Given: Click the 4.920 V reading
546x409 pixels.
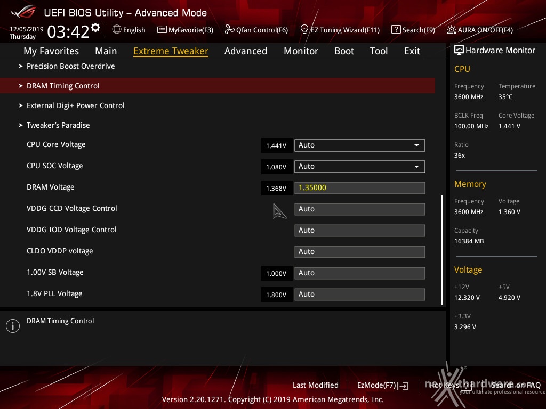Looking at the screenshot, I should (509, 297).
